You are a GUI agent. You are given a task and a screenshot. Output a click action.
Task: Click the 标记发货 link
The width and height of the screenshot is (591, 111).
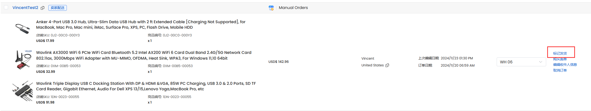(560, 53)
